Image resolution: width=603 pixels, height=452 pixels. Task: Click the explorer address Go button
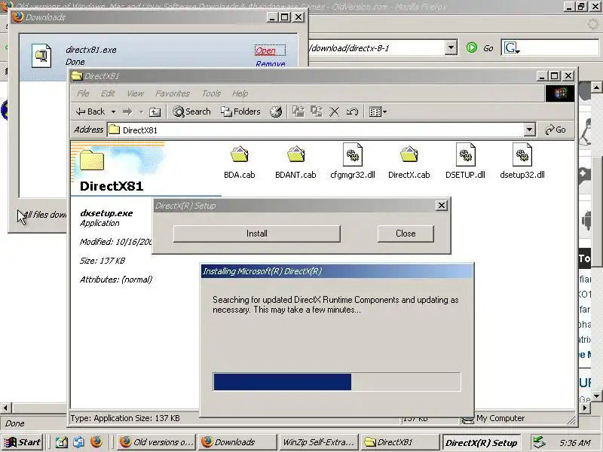[556, 130]
